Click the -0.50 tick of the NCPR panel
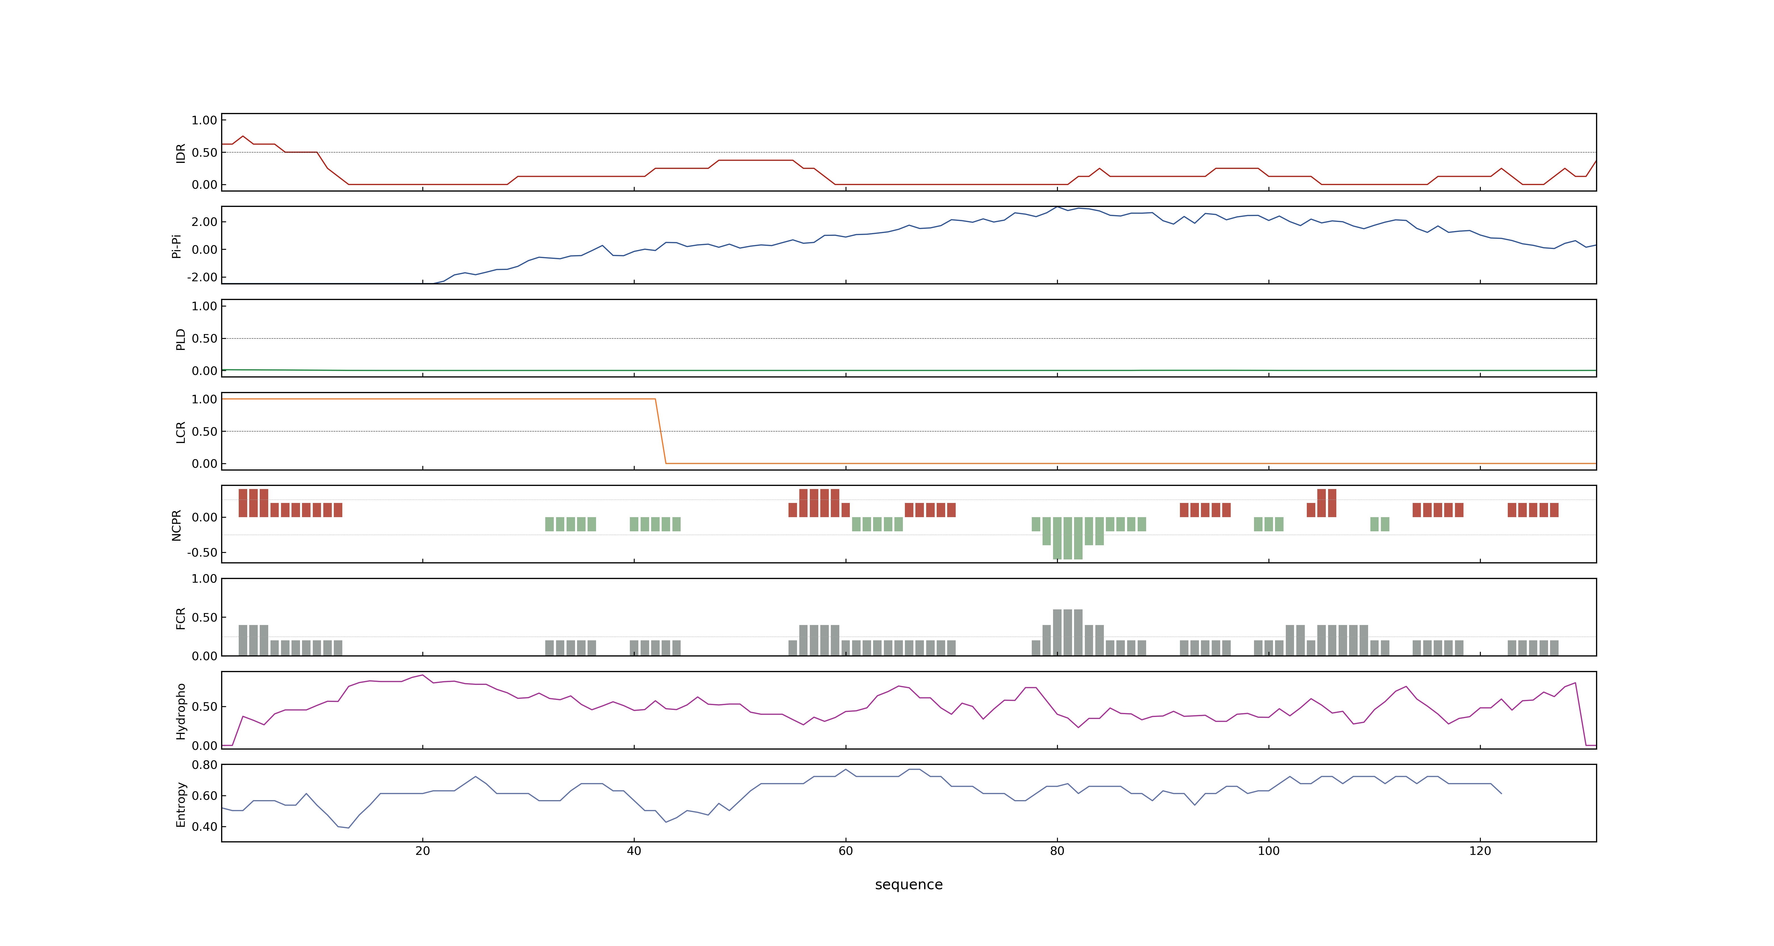Screen dimensions: 1774x946 point(202,553)
